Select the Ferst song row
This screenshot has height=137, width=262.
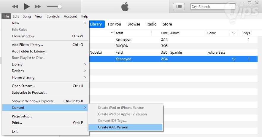click(174, 52)
